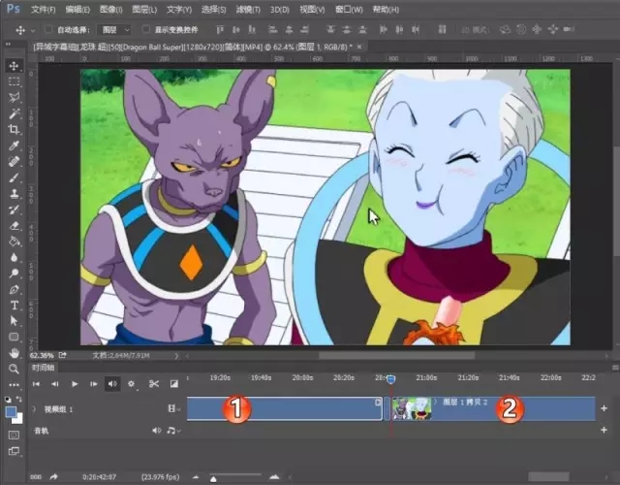
Task: Open the timeline transition icon
Action: pyautogui.click(x=174, y=384)
